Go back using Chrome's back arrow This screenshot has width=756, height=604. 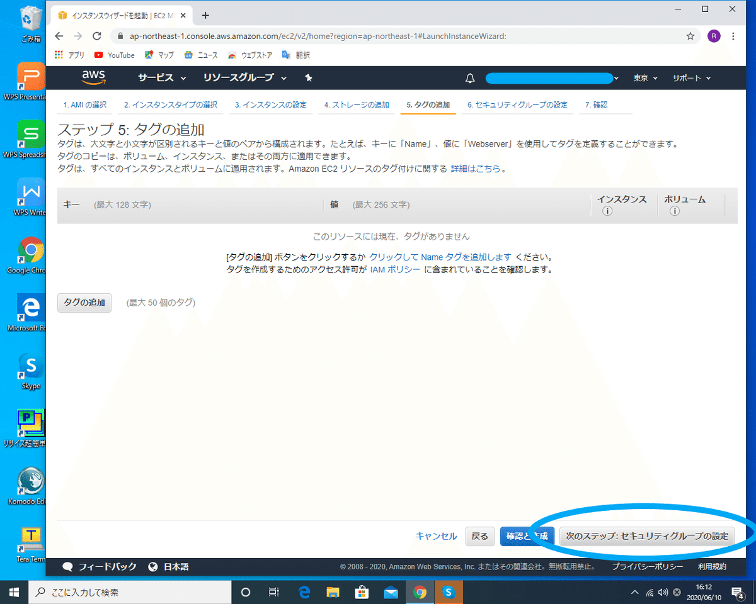[x=59, y=36]
